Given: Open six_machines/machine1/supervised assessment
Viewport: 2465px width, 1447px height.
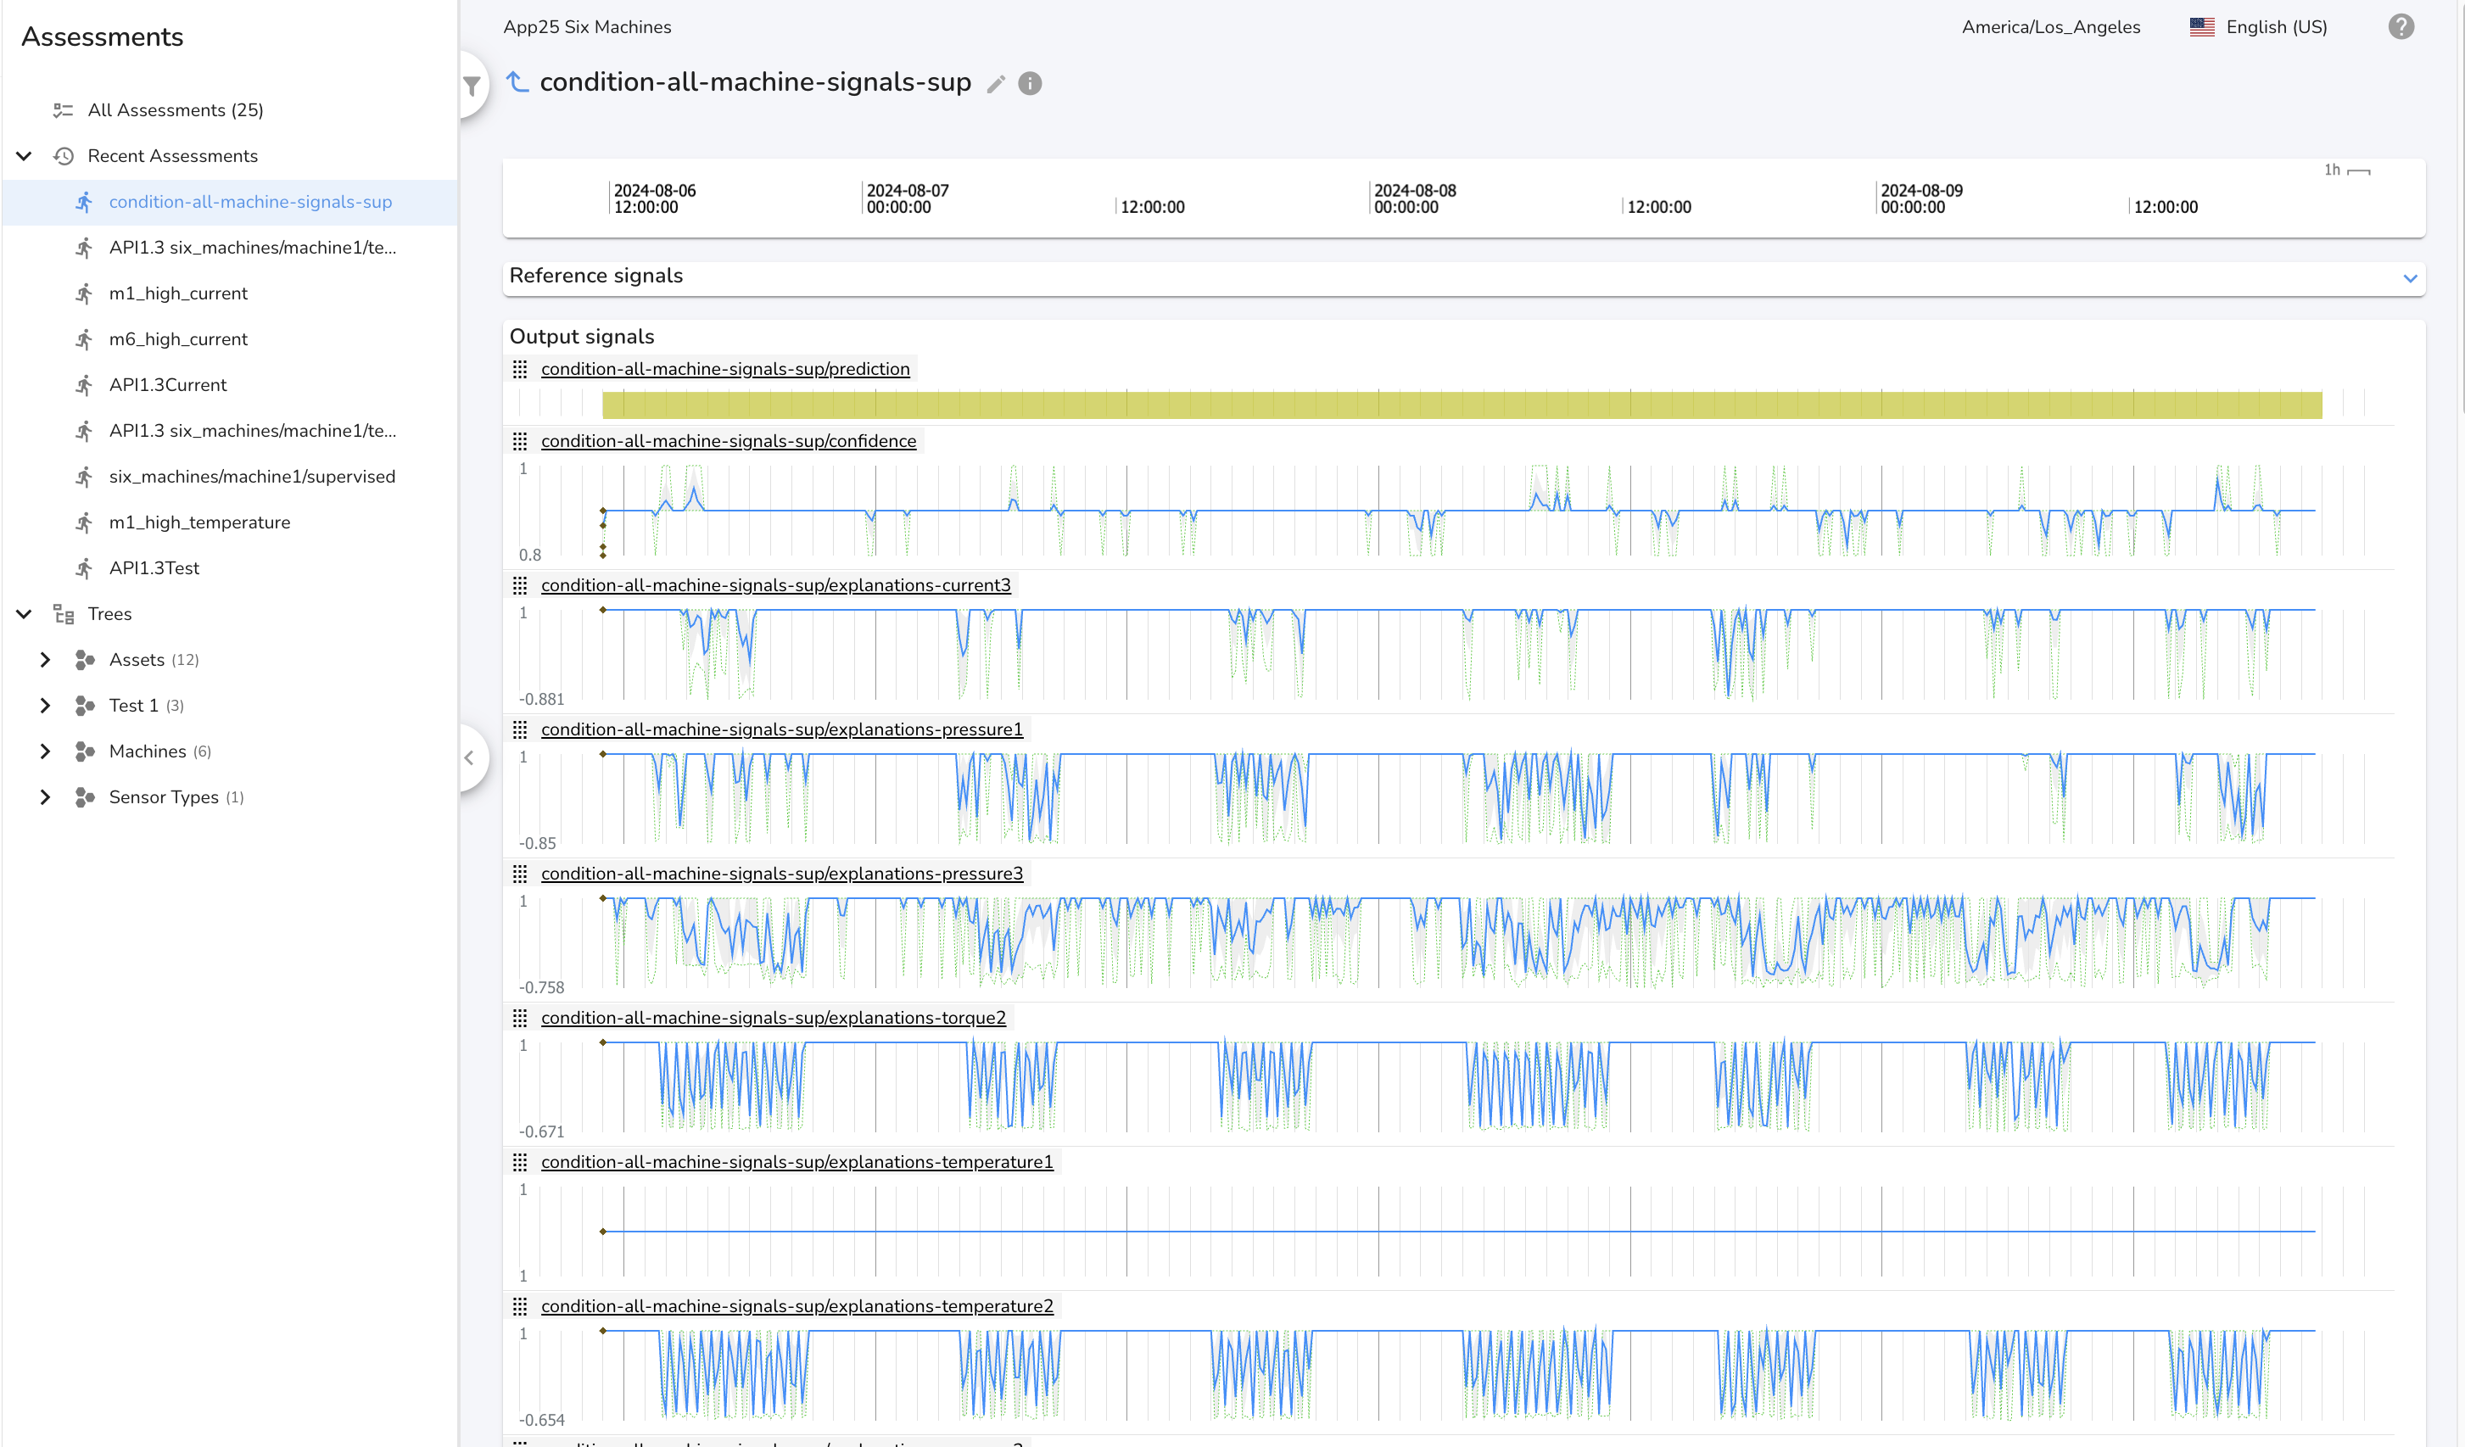Looking at the screenshot, I should (x=253, y=477).
